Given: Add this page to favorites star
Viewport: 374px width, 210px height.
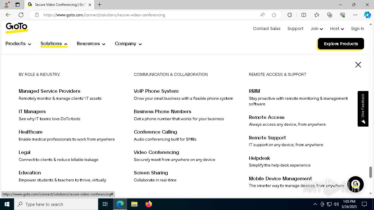Looking at the screenshot, I should [x=274, y=15].
